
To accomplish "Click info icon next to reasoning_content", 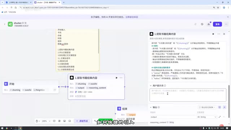I will [x=167, y=122].
